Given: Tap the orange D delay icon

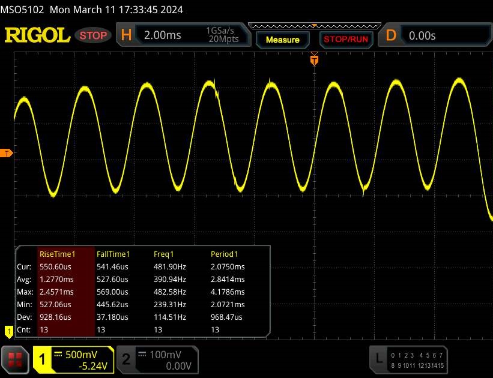Looking at the screenshot, I should (x=391, y=35).
